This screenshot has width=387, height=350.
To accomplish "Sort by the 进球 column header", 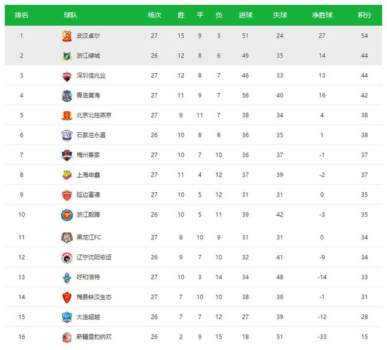I will point(246,15).
